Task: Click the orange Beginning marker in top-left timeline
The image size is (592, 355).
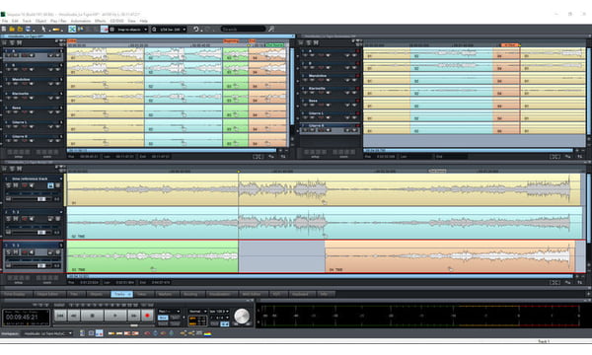Action: [x=231, y=40]
